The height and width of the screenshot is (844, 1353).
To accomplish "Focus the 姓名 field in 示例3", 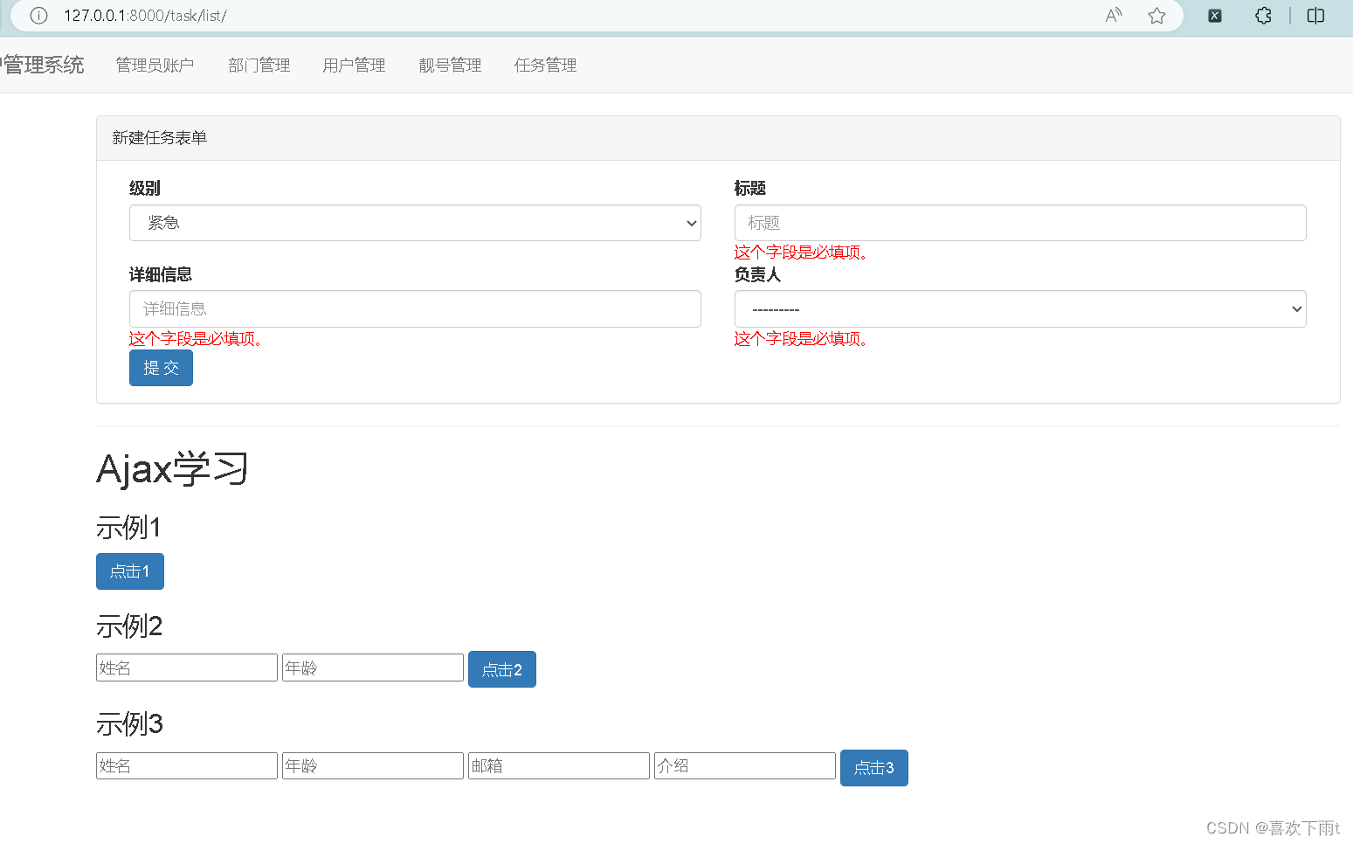I will coord(187,765).
